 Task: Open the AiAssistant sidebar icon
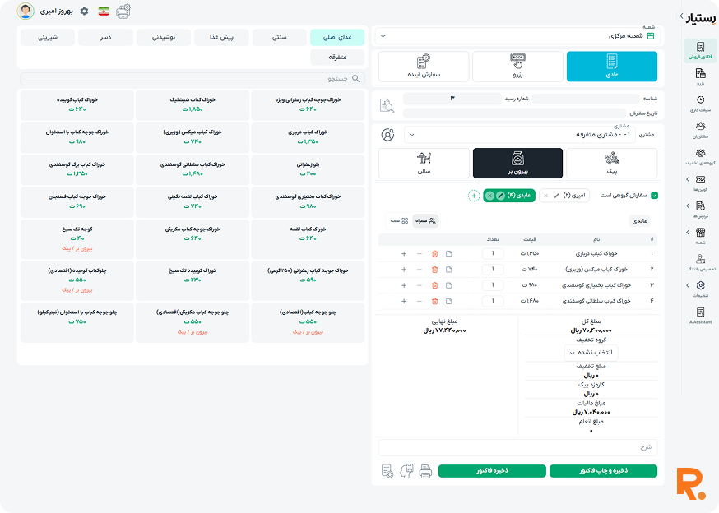pyautogui.click(x=700, y=312)
